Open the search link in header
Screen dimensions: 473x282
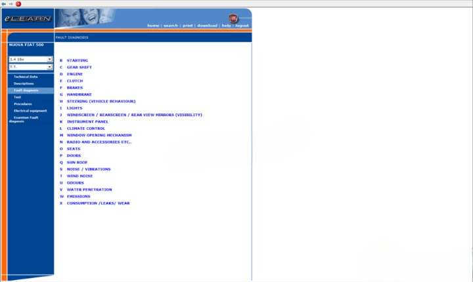[171, 26]
